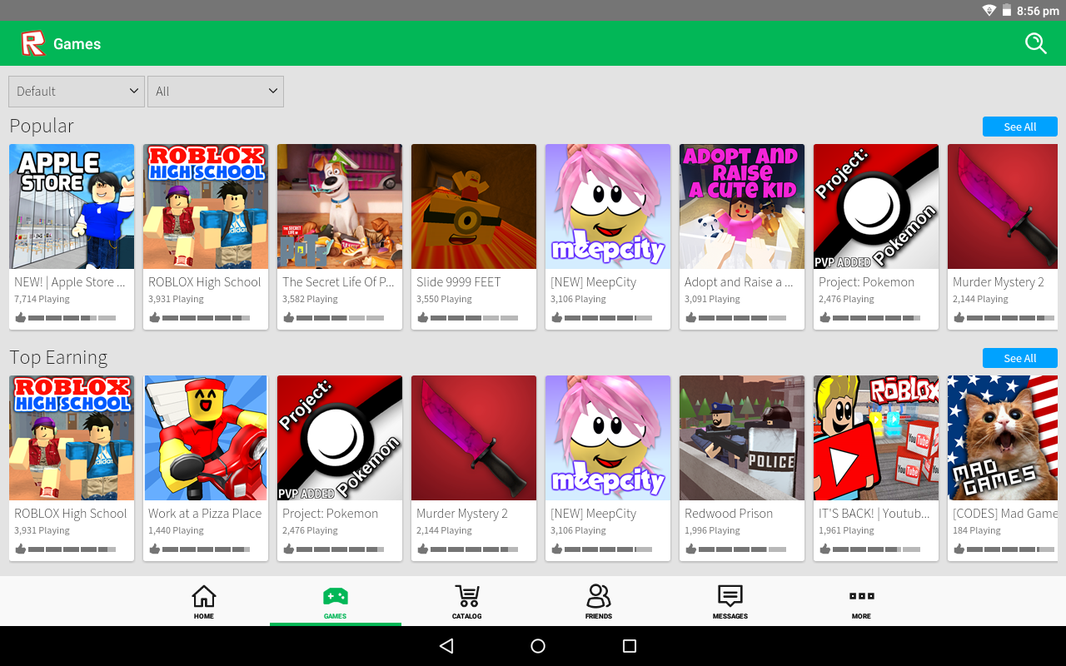
Task: Click See All for Top Earning
Action: (1019, 358)
